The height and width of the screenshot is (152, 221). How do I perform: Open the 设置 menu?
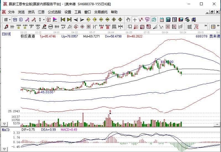tap(68, 12)
